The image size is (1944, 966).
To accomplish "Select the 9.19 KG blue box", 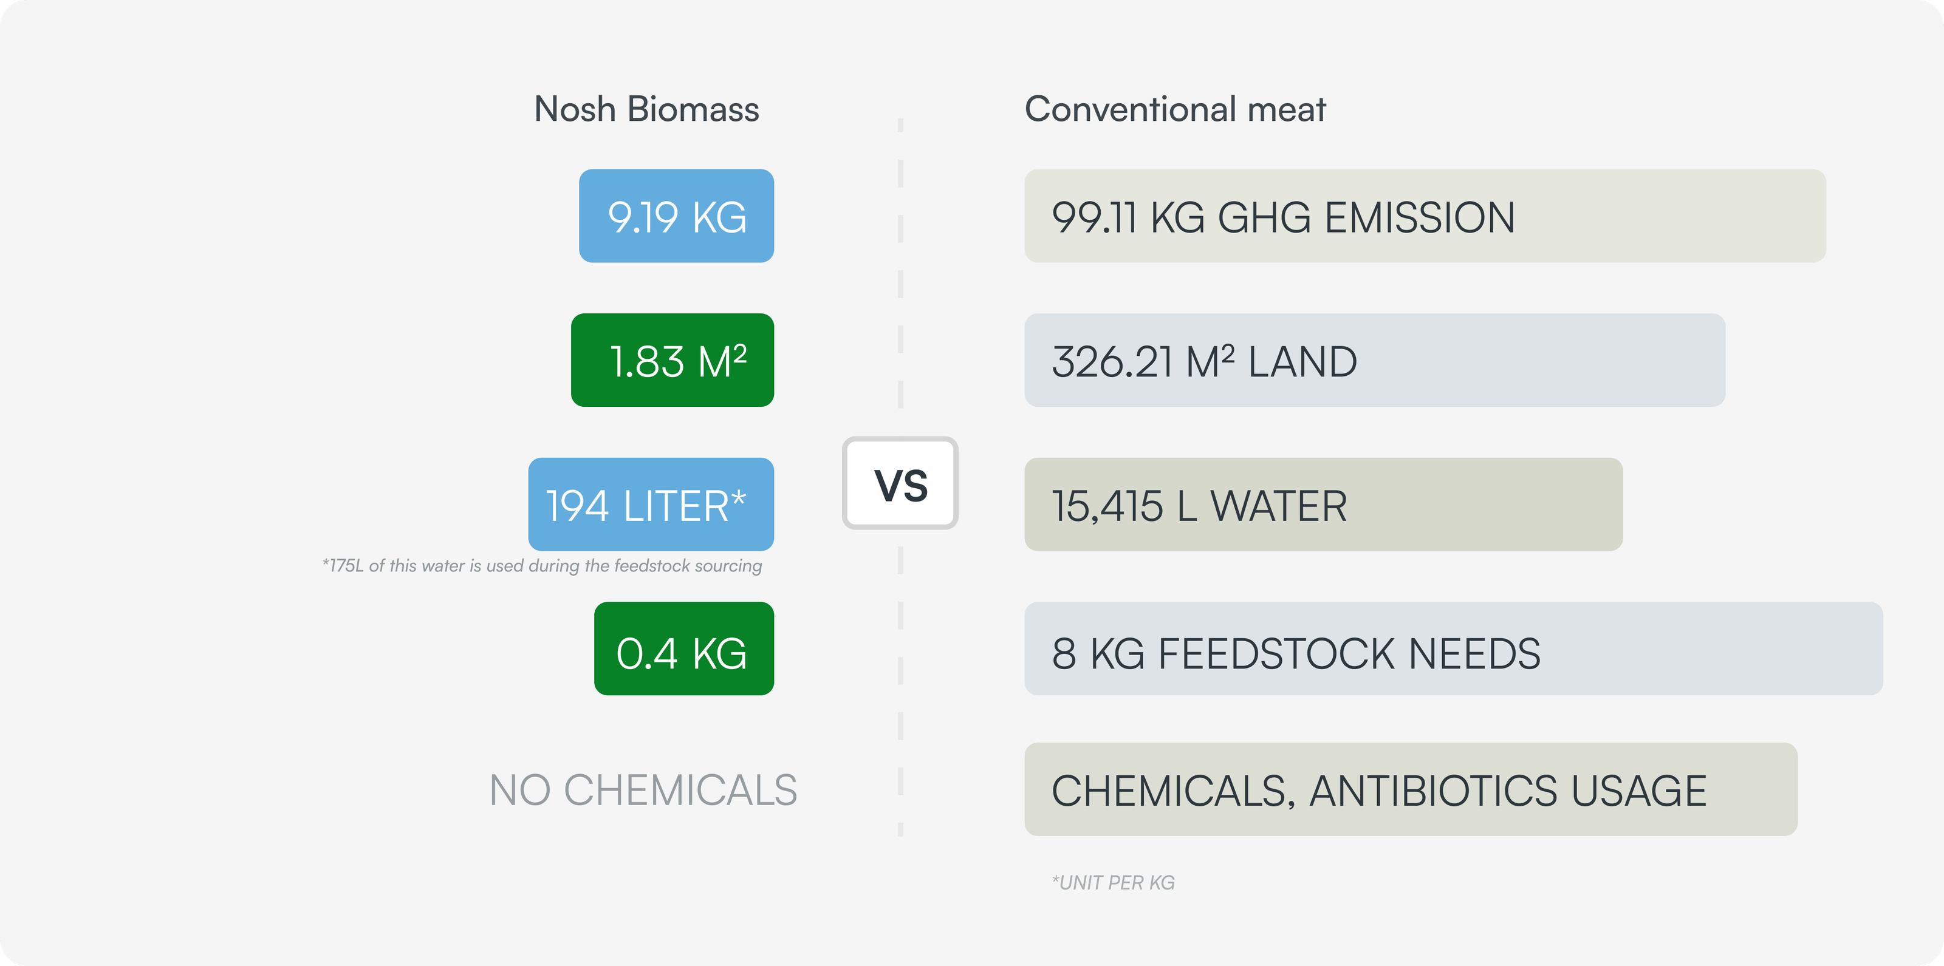I will tap(676, 216).
